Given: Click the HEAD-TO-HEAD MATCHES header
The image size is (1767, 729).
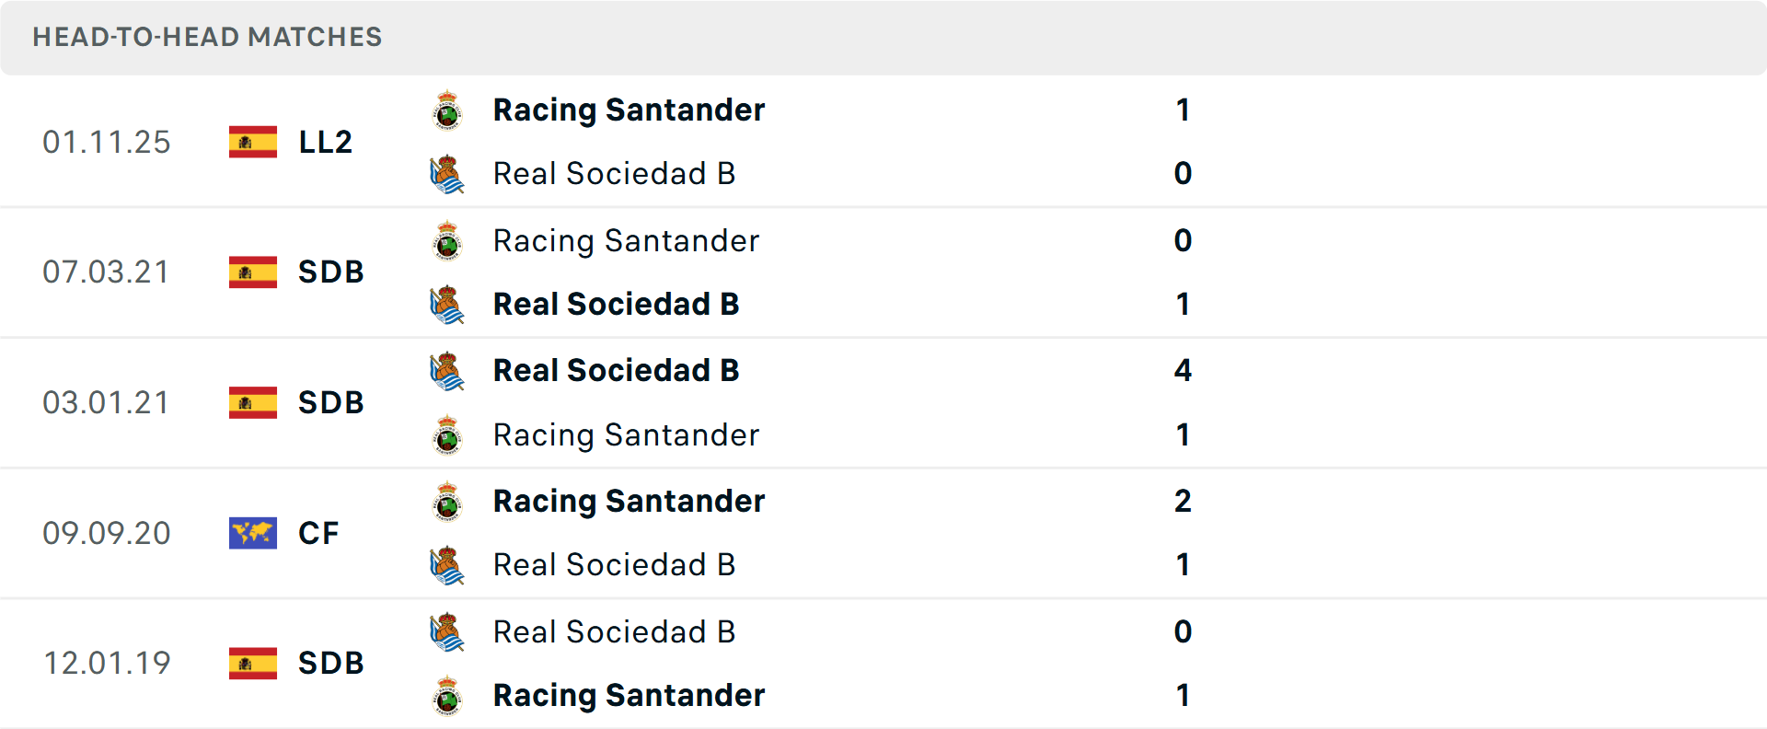Looking at the screenshot, I should pos(207,38).
